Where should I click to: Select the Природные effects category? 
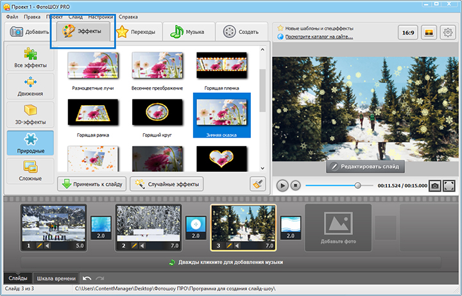click(x=30, y=144)
